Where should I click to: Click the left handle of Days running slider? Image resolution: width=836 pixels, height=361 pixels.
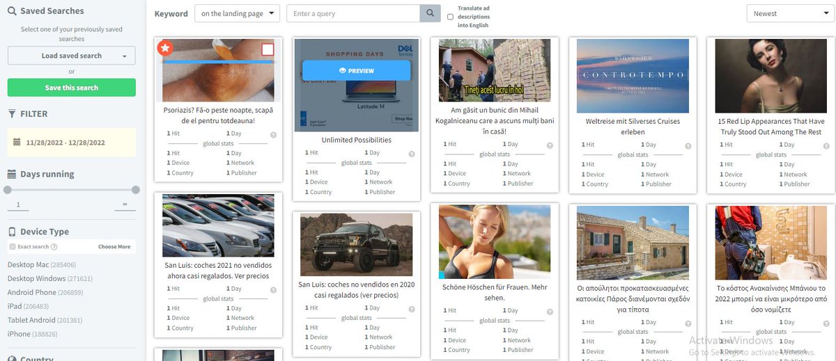pos(8,190)
